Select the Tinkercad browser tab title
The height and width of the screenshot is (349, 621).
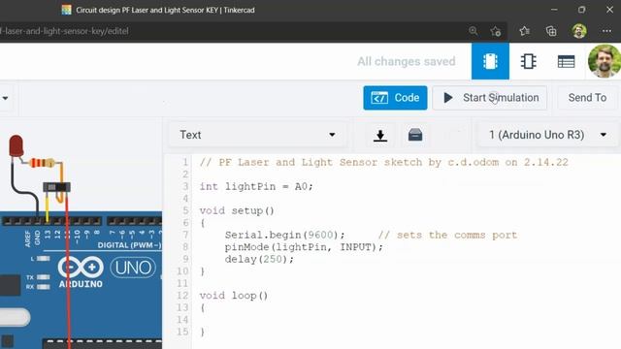pyautogui.click(x=165, y=11)
